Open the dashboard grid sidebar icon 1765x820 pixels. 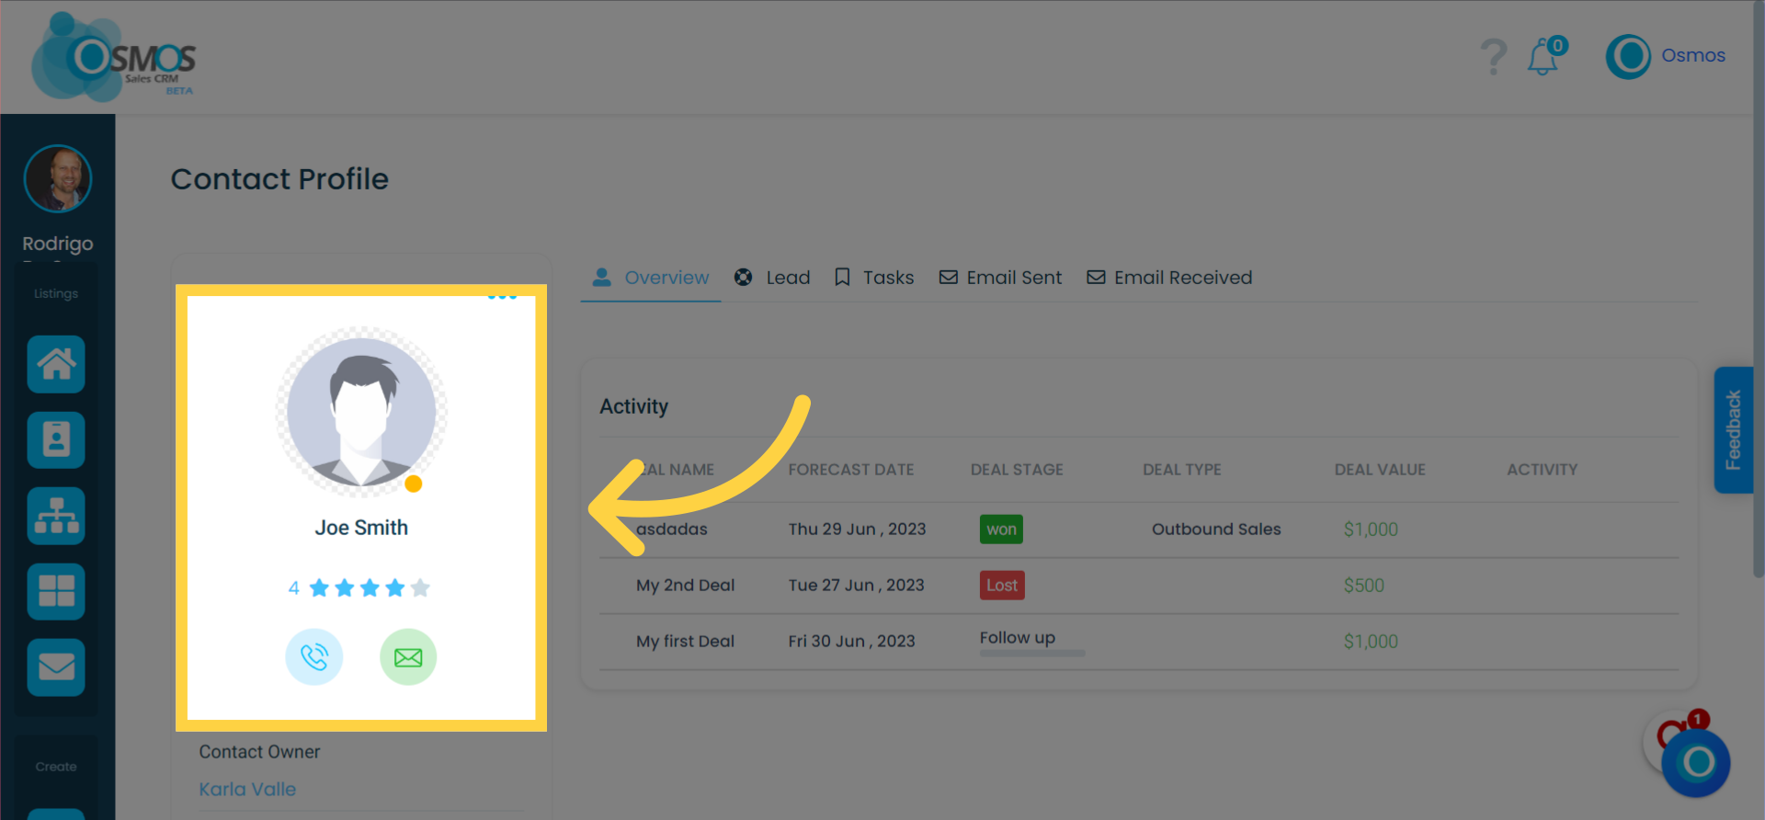[56, 591]
